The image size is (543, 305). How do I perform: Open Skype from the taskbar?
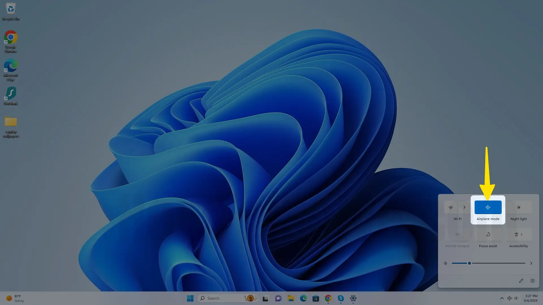tap(341, 298)
